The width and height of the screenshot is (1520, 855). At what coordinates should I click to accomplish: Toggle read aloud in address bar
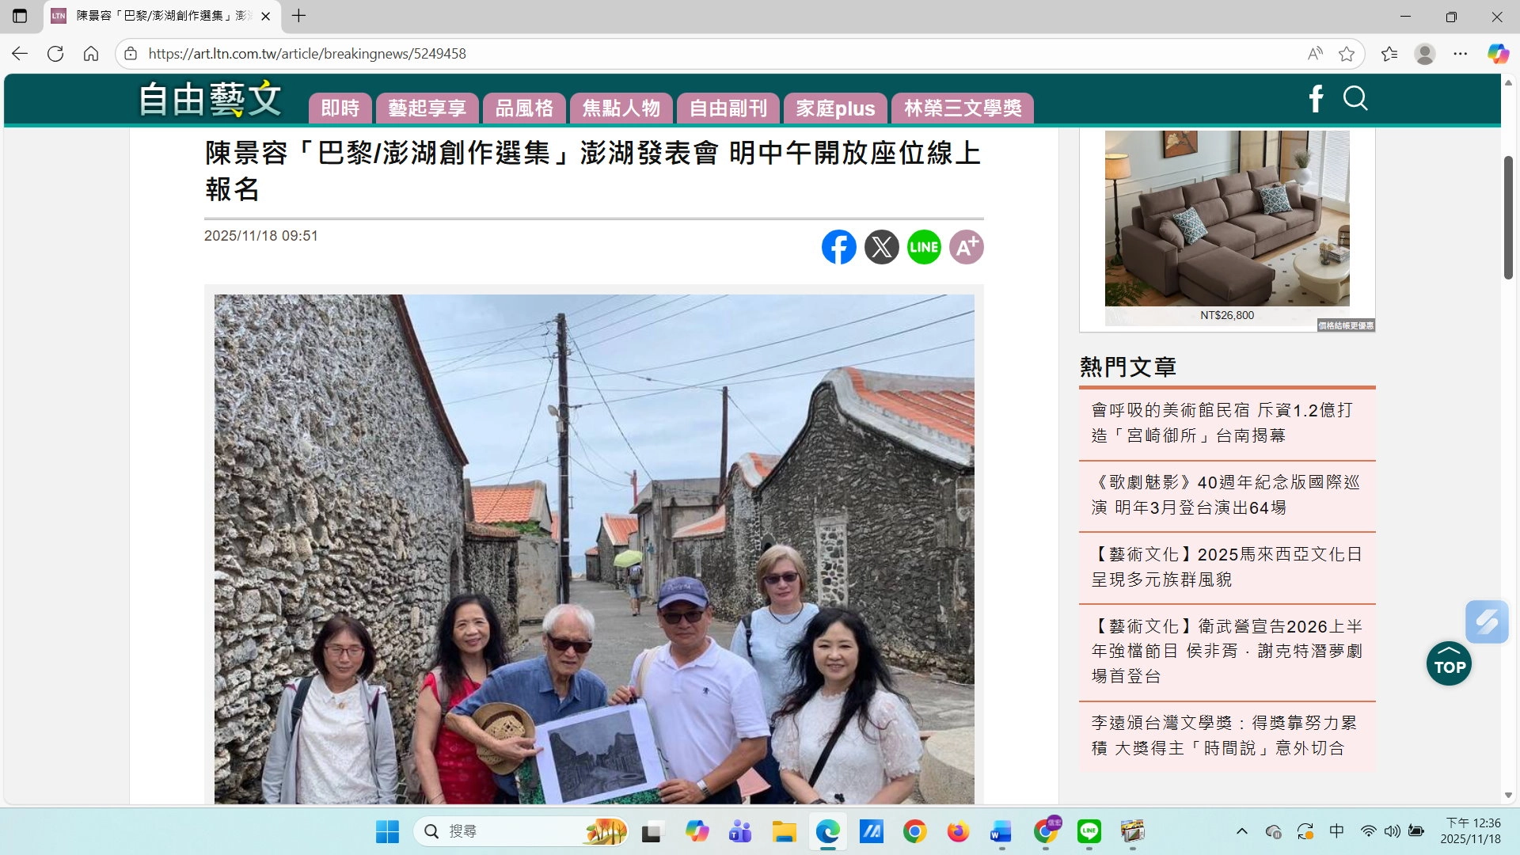tap(1315, 54)
